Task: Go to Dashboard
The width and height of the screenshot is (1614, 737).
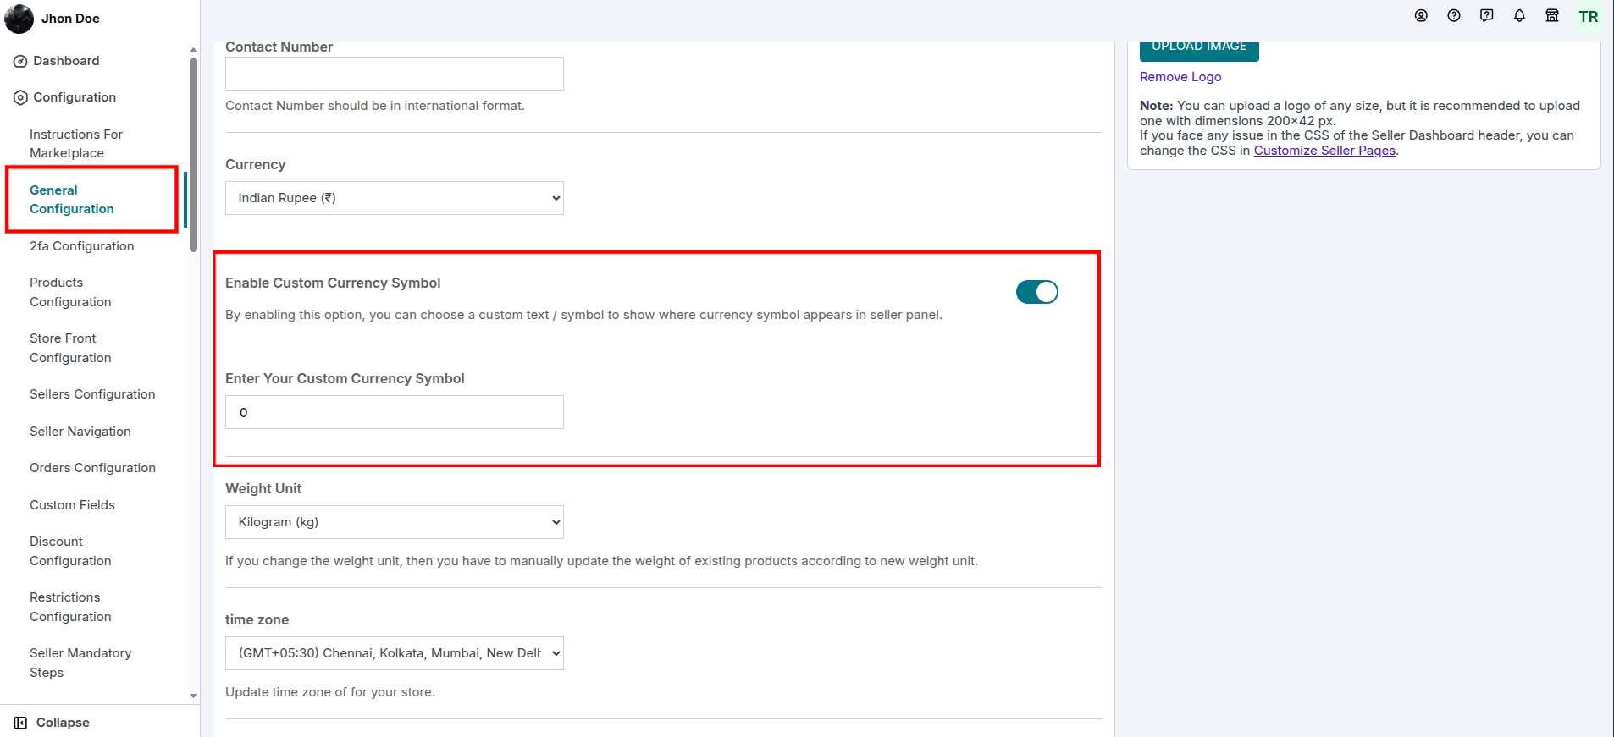Action: 66,61
